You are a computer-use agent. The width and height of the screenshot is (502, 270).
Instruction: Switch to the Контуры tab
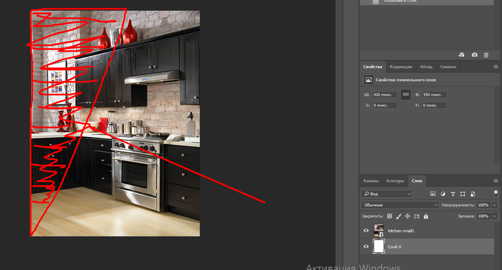pos(395,181)
